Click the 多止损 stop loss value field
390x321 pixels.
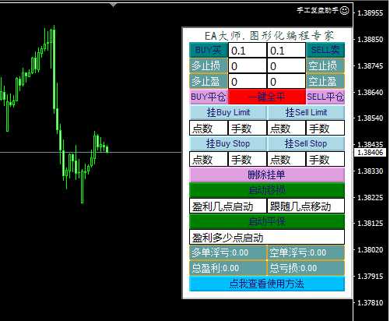[248, 65]
